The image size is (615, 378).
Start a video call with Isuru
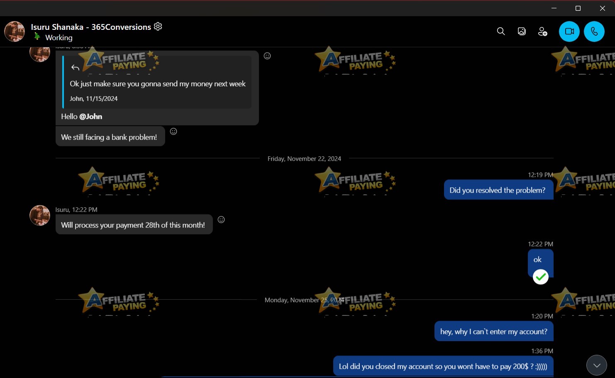569,31
